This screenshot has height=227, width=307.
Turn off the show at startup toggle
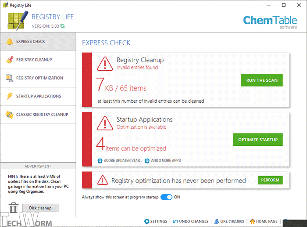[166, 197]
